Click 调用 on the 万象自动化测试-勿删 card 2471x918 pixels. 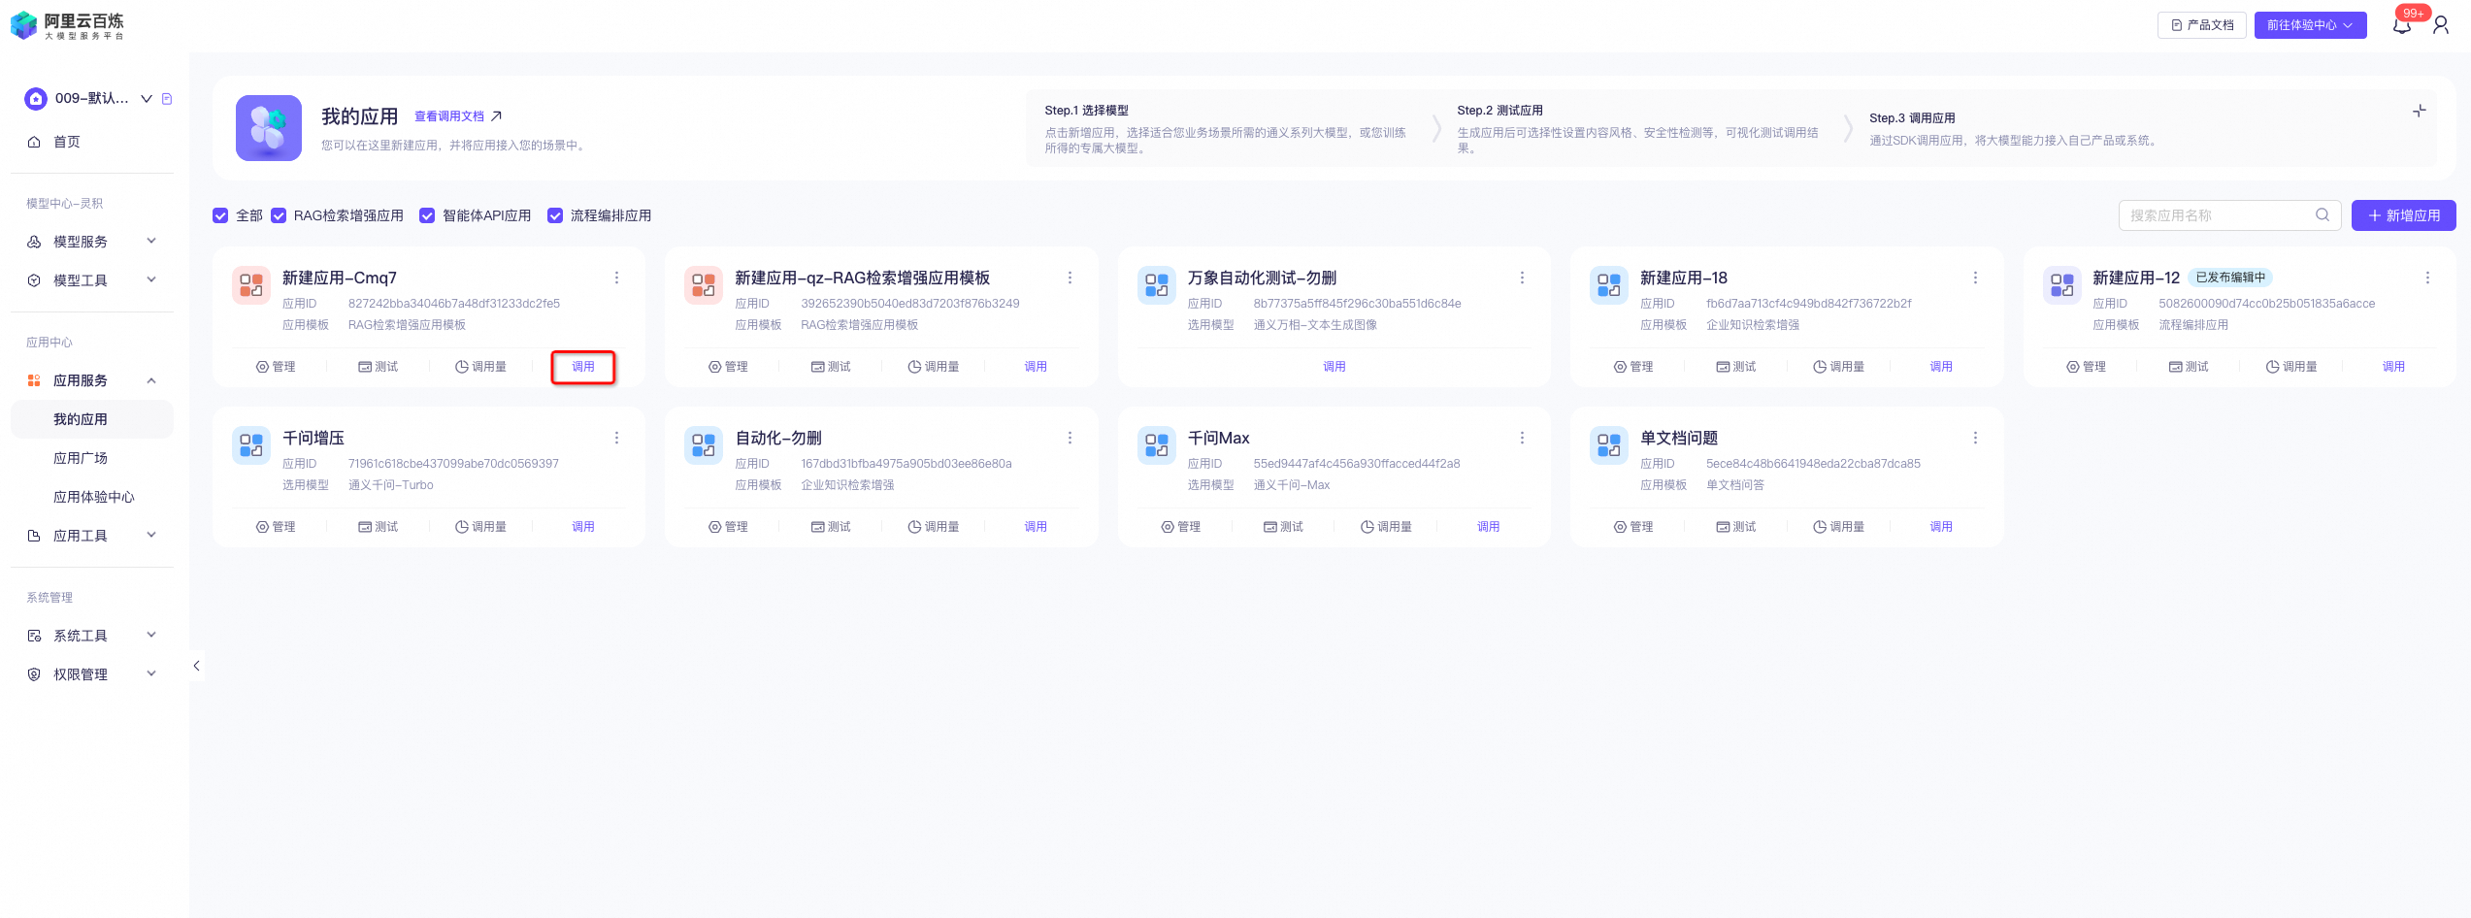tap(1334, 367)
